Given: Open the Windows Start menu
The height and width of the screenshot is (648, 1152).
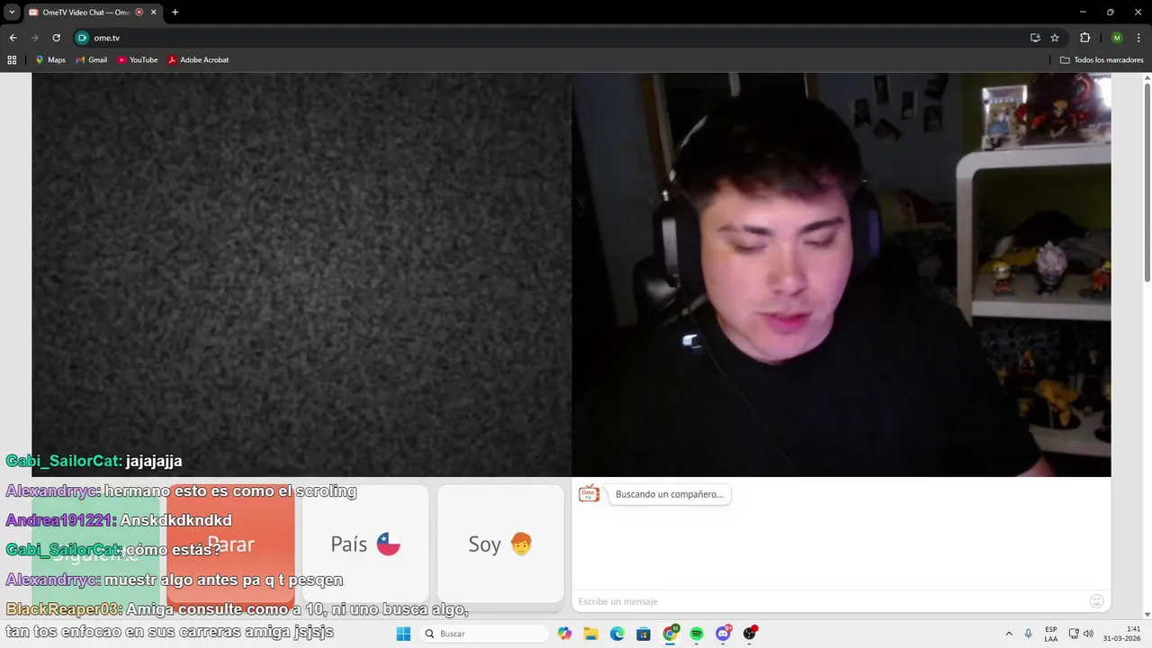Looking at the screenshot, I should pos(403,634).
